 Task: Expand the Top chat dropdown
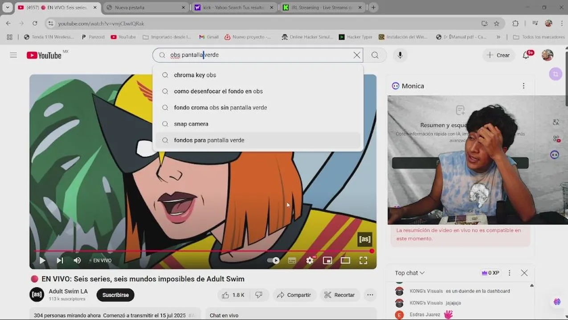pos(409,273)
